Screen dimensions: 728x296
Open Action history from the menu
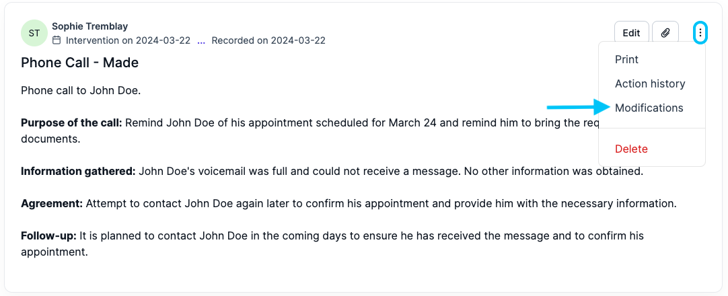[x=650, y=83]
